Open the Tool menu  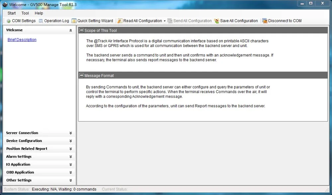click(x=25, y=13)
